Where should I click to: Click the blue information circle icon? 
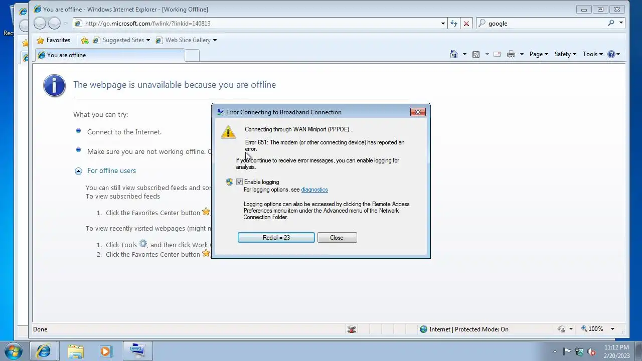[54, 85]
